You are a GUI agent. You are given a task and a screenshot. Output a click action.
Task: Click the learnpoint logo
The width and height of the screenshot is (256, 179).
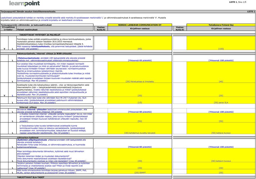[25, 3]
